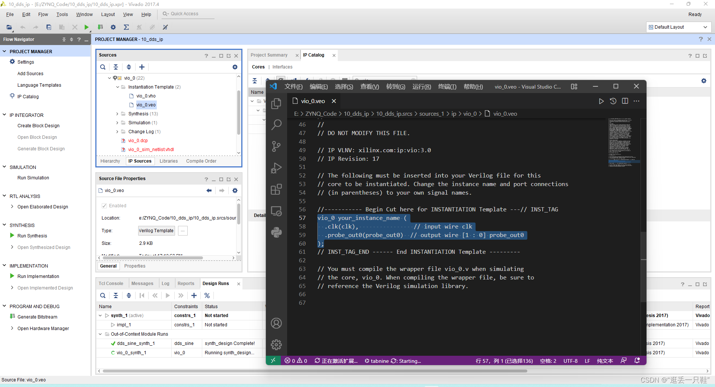
Task: Open Sources panel settings gear
Action: pos(235,67)
